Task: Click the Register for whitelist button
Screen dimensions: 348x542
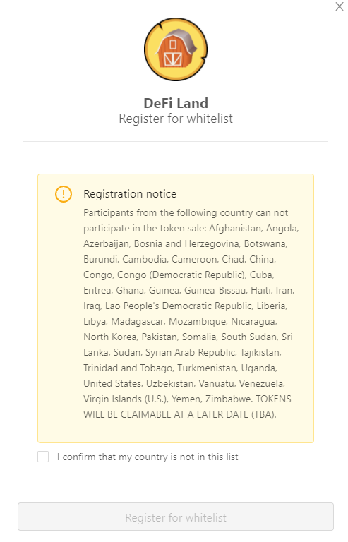Action: [176, 517]
